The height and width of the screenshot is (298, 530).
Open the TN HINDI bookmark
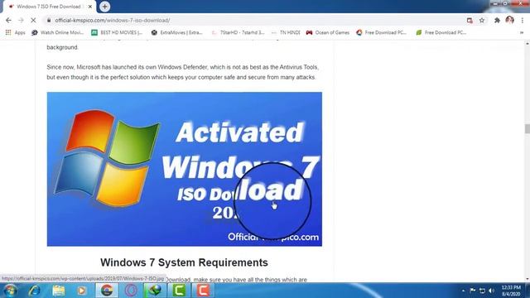(x=286, y=32)
